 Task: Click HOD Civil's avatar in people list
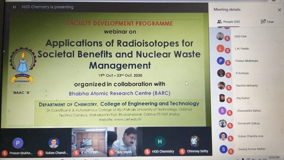point(220,36)
